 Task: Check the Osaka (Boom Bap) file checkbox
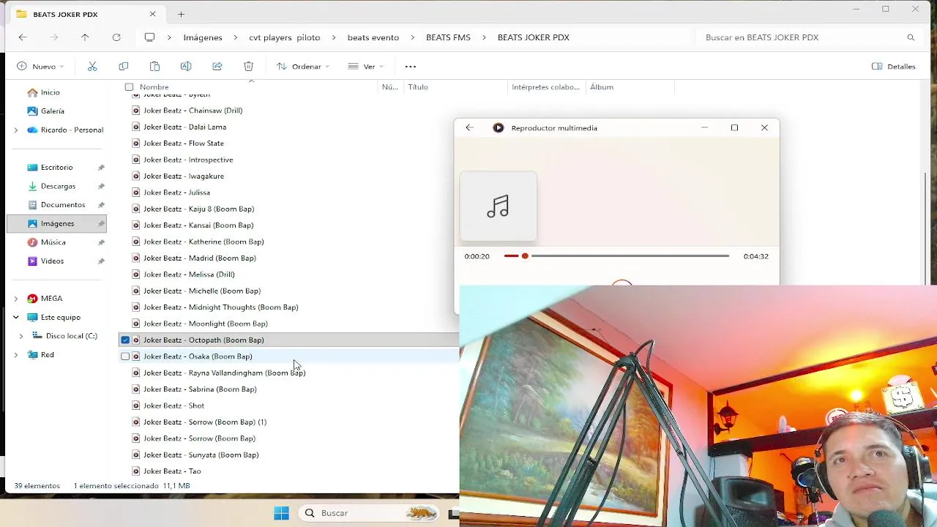click(125, 356)
